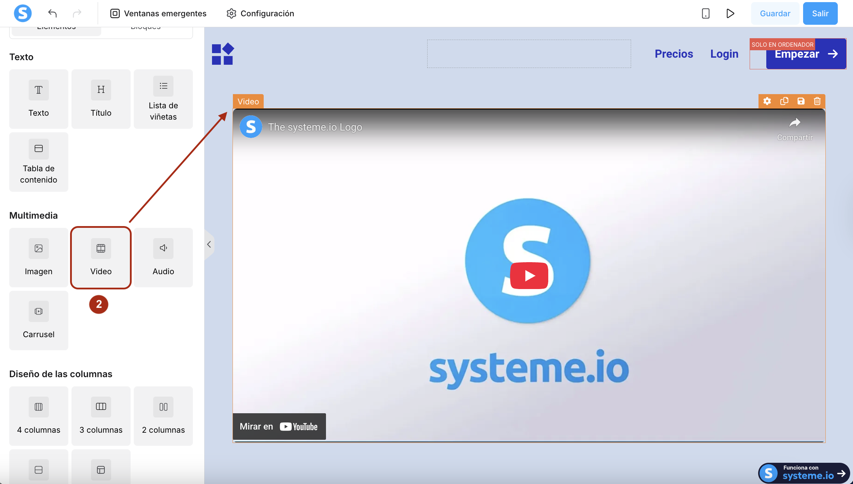Image resolution: width=853 pixels, height=484 pixels.
Task: Click the undo arrow icon
Action: click(x=52, y=13)
